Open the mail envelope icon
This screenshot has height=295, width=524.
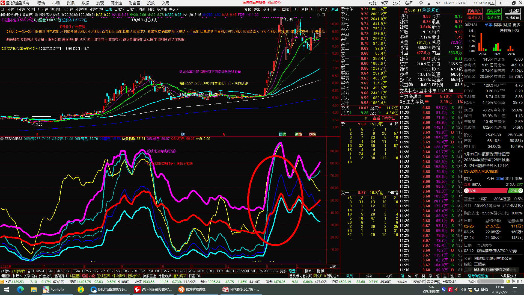tap(438, 3)
